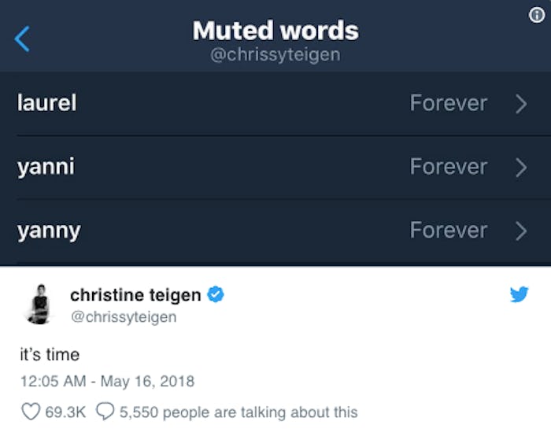The image size is (551, 436).
Task: Click the tweet author's profile picture
Action: (36, 305)
